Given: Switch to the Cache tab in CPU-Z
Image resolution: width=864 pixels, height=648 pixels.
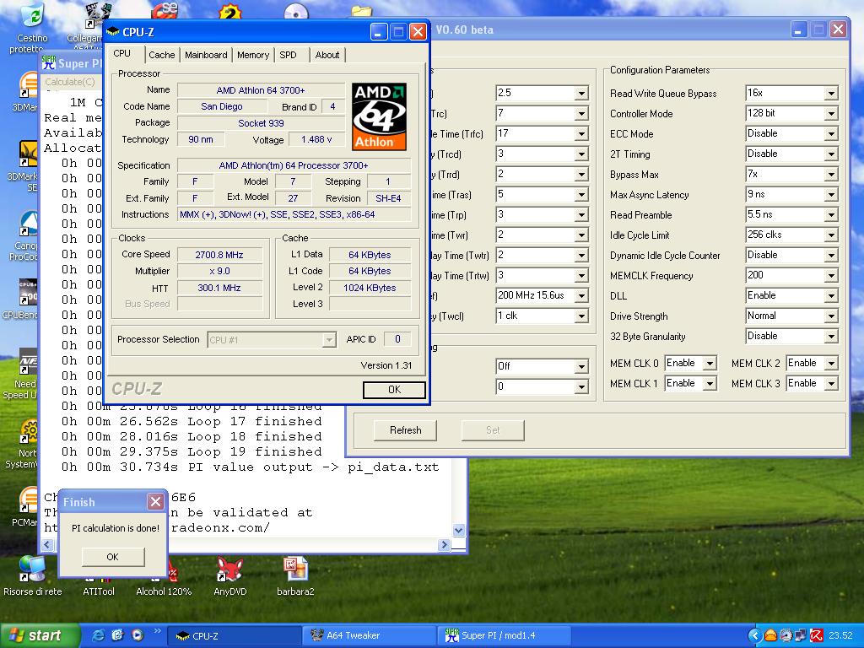Looking at the screenshot, I should pyautogui.click(x=161, y=55).
